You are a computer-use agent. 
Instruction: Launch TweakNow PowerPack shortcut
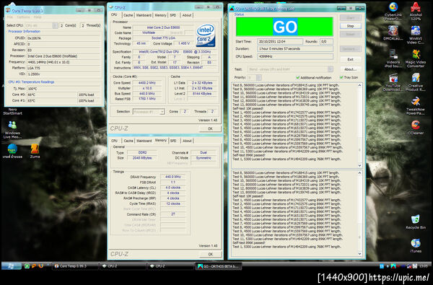(x=416, y=106)
